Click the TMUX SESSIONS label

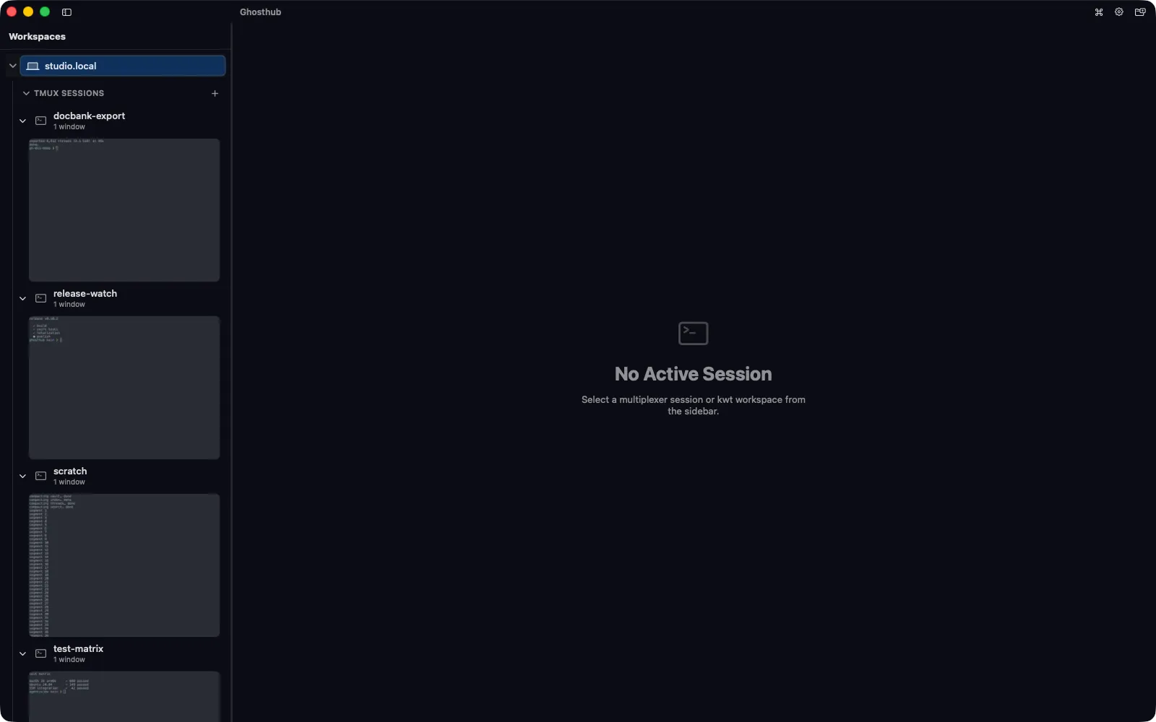(x=69, y=93)
